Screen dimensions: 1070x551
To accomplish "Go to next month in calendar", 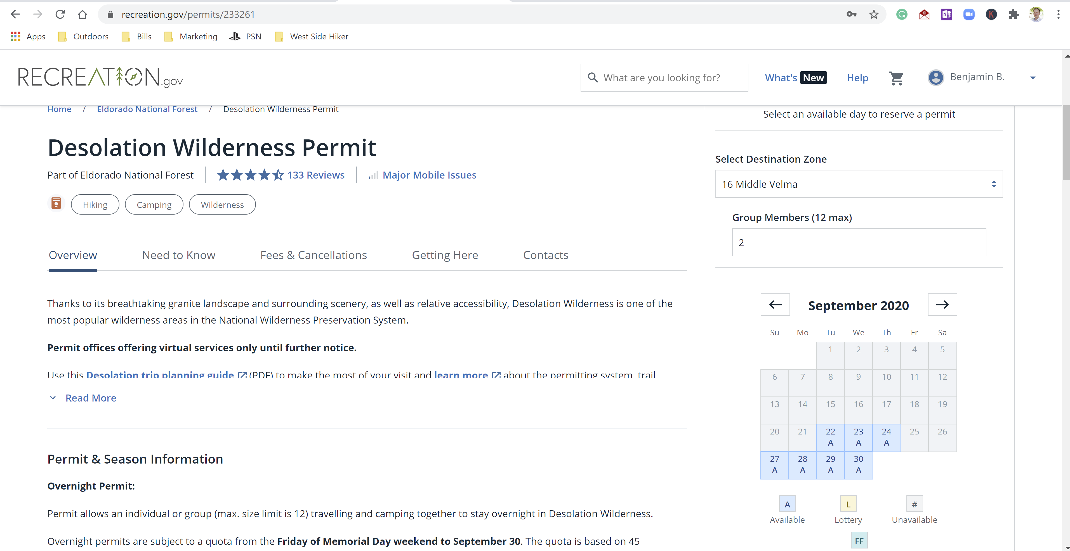I will click(x=942, y=305).
